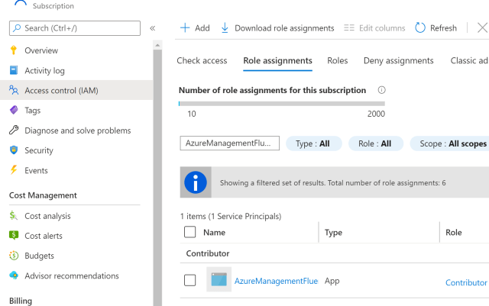Open the Overview lightbulb icon
This screenshot has width=489, height=306.
pos(14,50)
